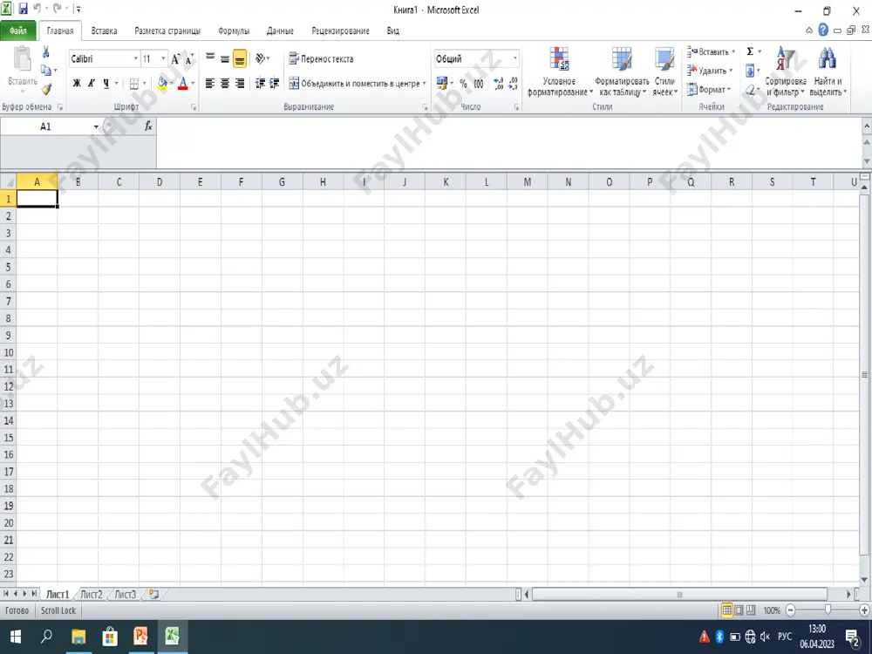Open File Explorer from the taskbar
The height and width of the screenshot is (654, 872).
tap(78, 637)
